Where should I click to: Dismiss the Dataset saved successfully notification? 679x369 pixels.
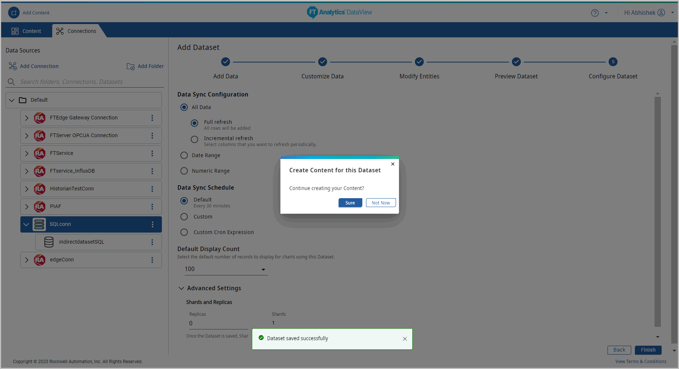[x=405, y=339]
